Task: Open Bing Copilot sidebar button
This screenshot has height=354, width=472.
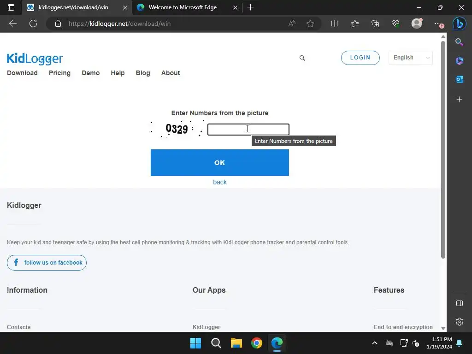Action: 460,24
